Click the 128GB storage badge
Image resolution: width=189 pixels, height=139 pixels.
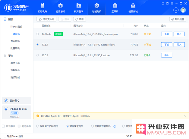tap(14, 113)
